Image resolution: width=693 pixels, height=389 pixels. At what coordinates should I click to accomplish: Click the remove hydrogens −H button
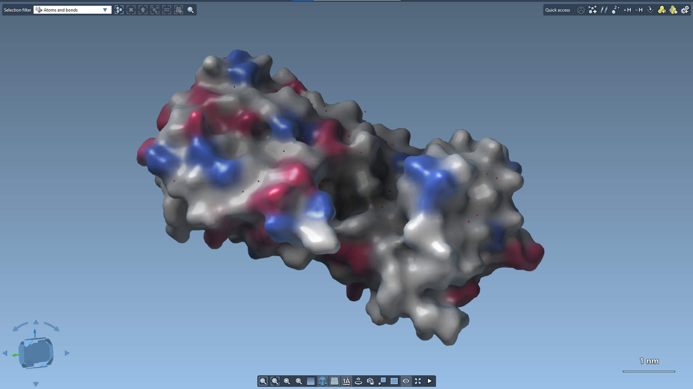pos(638,10)
